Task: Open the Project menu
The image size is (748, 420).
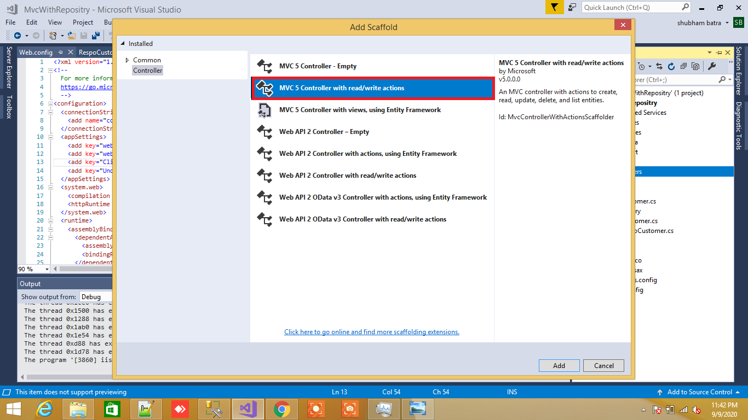Action: 83,22
